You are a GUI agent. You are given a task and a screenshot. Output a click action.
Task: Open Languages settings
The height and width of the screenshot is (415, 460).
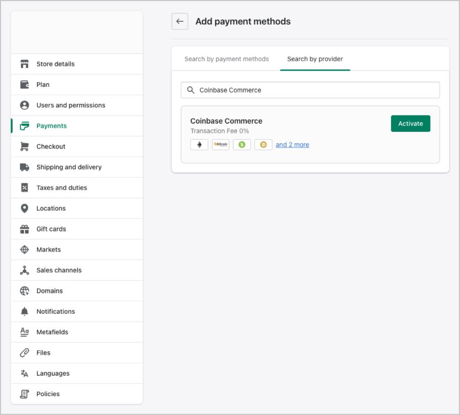[77, 374]
